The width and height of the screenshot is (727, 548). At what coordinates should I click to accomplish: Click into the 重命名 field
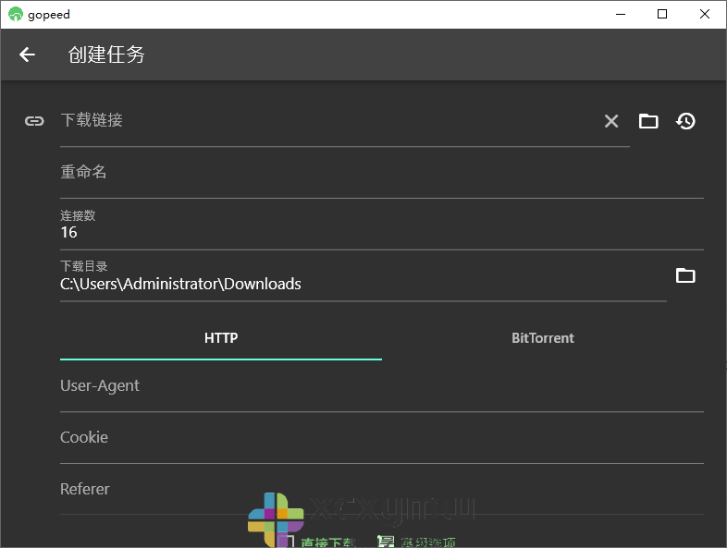click(382, 173)
